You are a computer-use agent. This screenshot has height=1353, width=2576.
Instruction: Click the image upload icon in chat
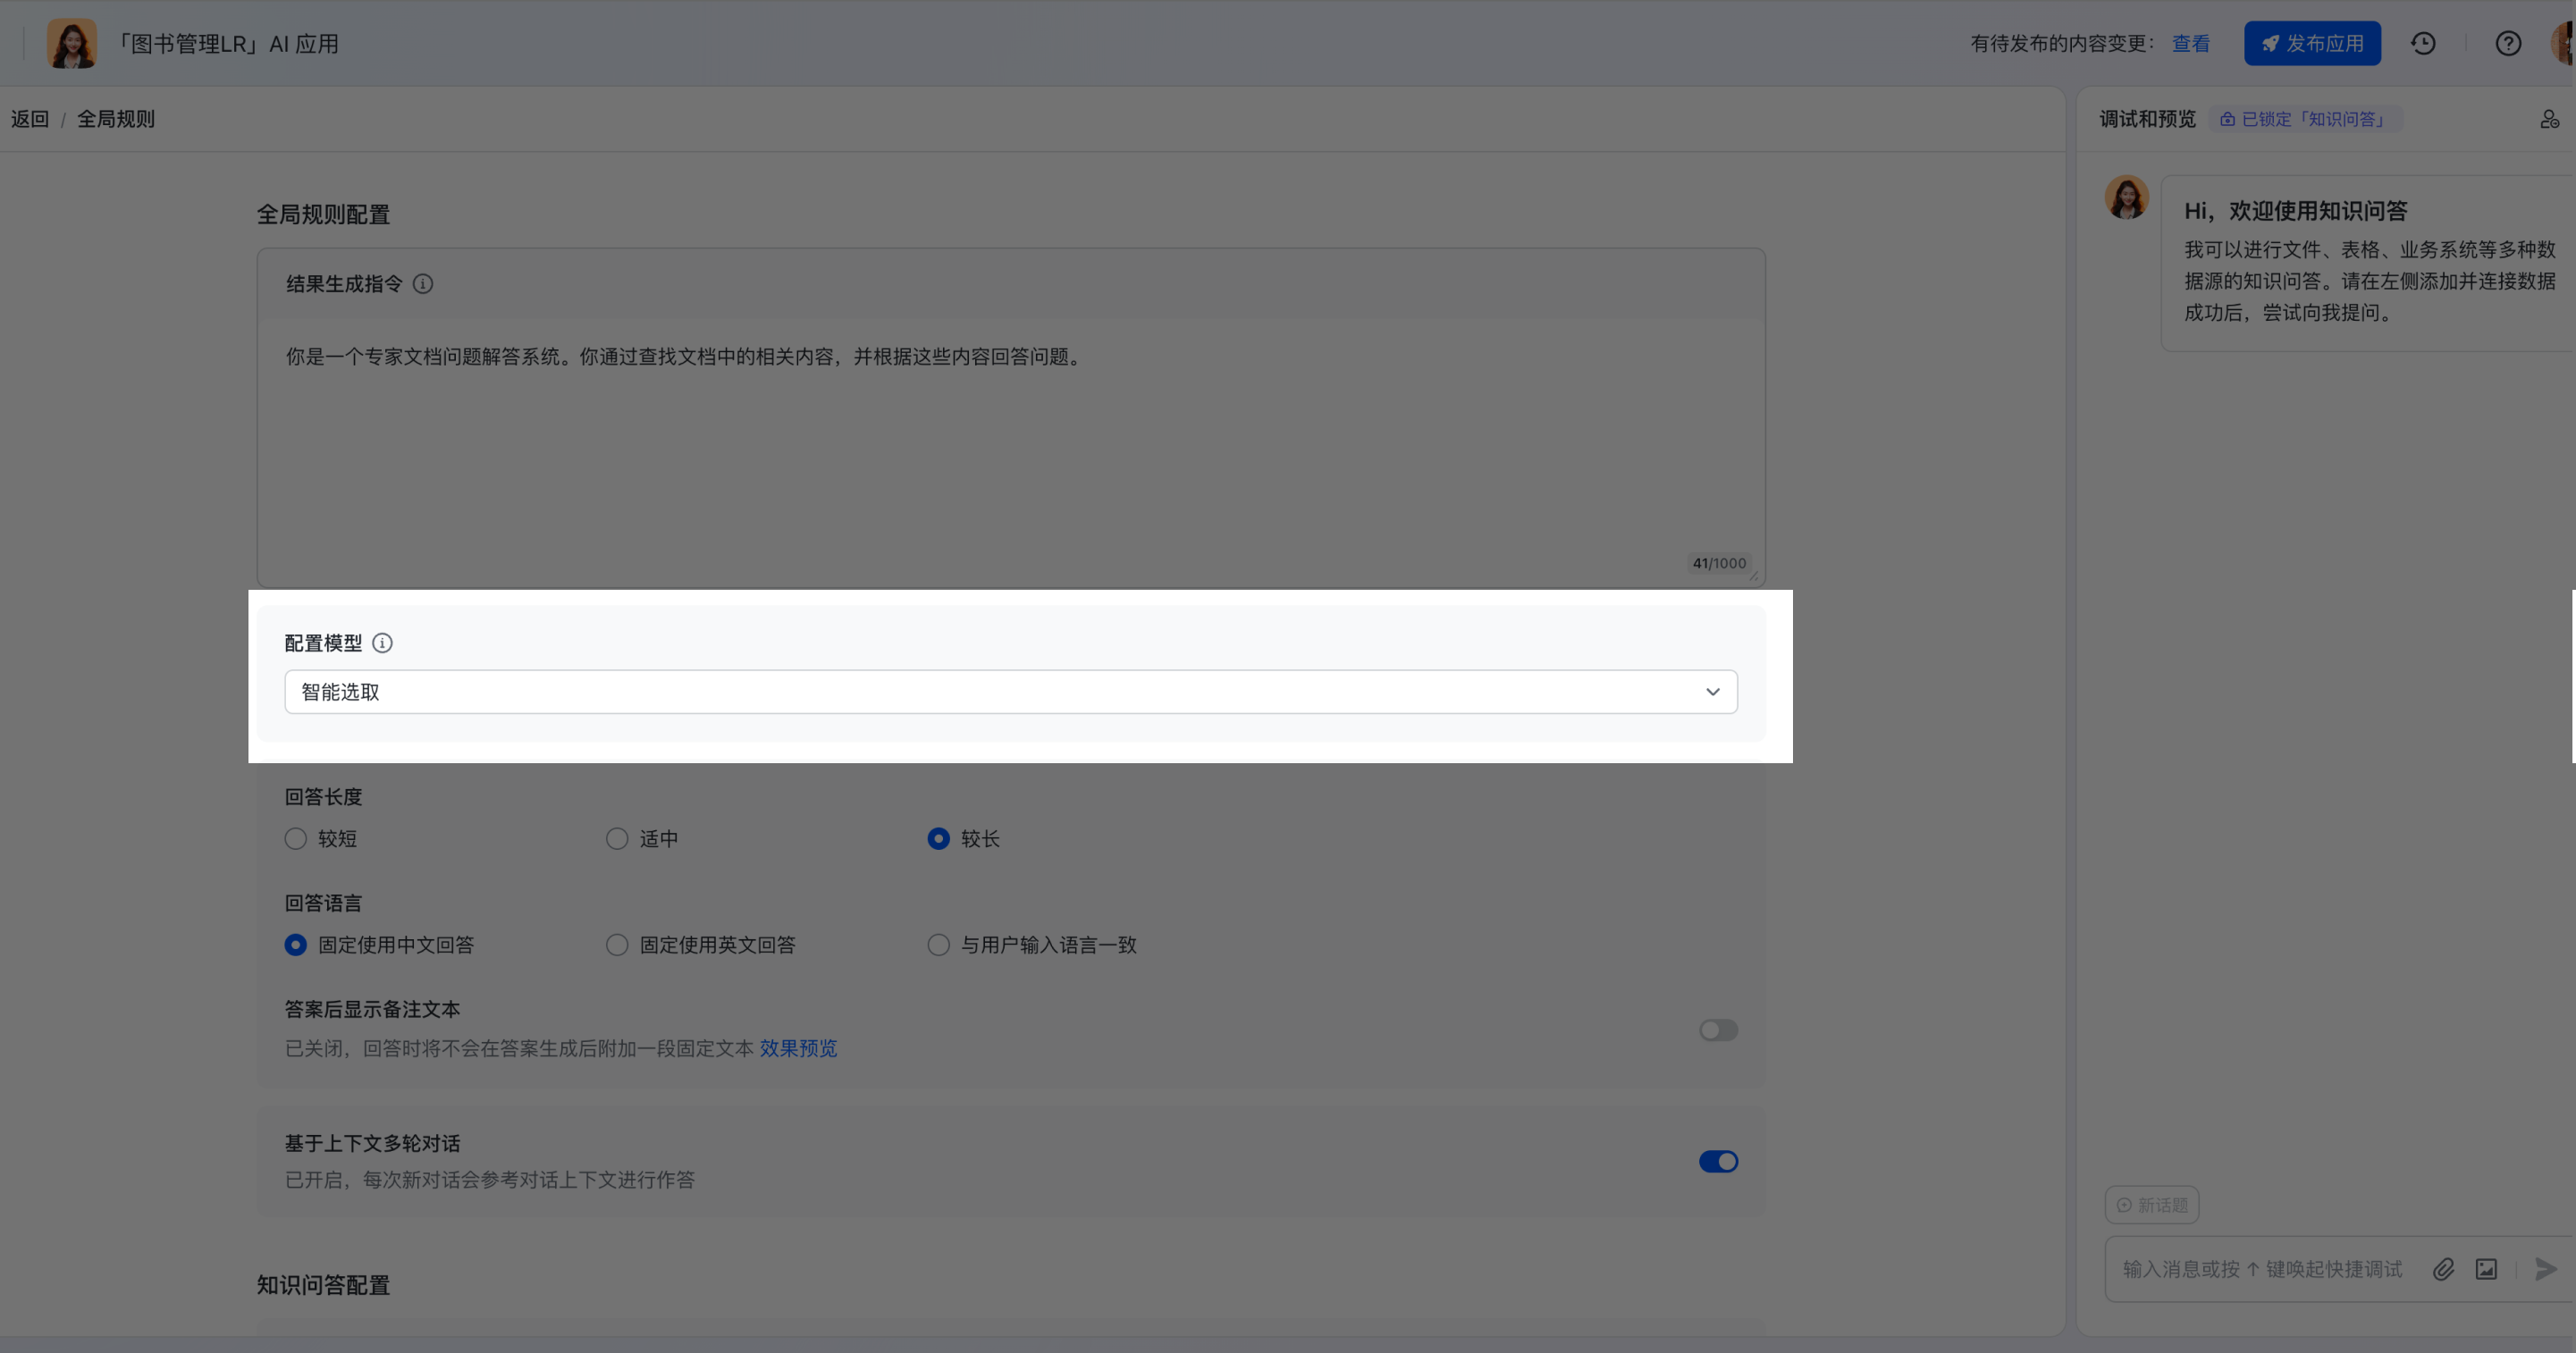pyautogui.click(x=2486, y=1269)
